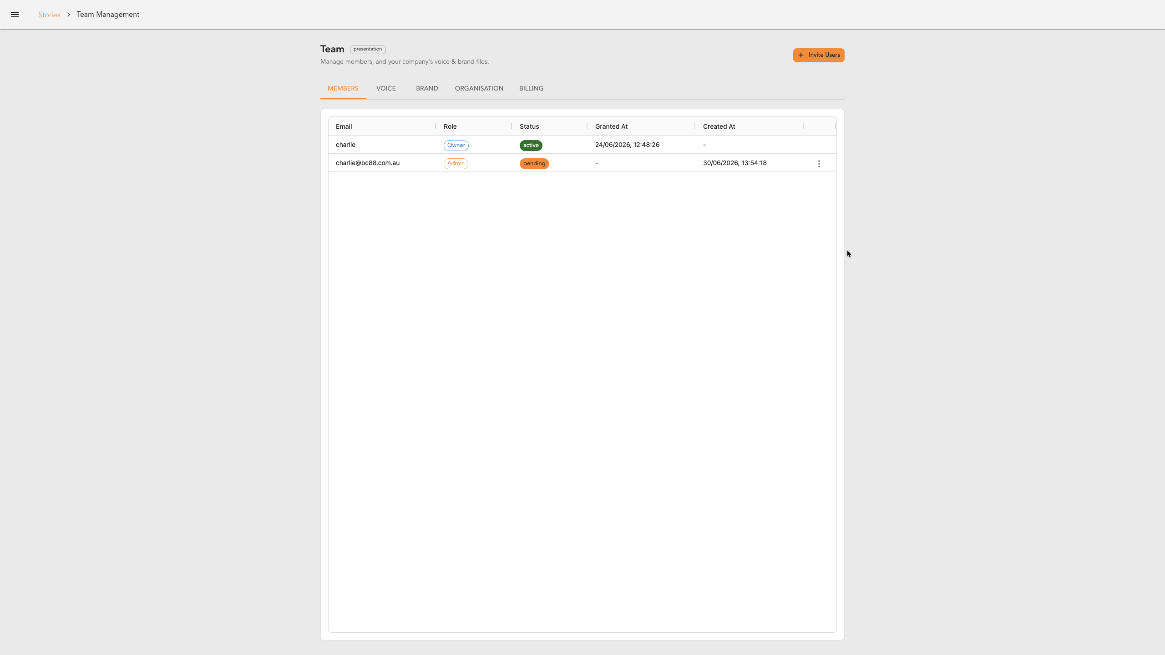Click the Team Management breadcrumb text
Image resolution: width=1165 pixels, height=655 pixels.
(x=108, y=15)
